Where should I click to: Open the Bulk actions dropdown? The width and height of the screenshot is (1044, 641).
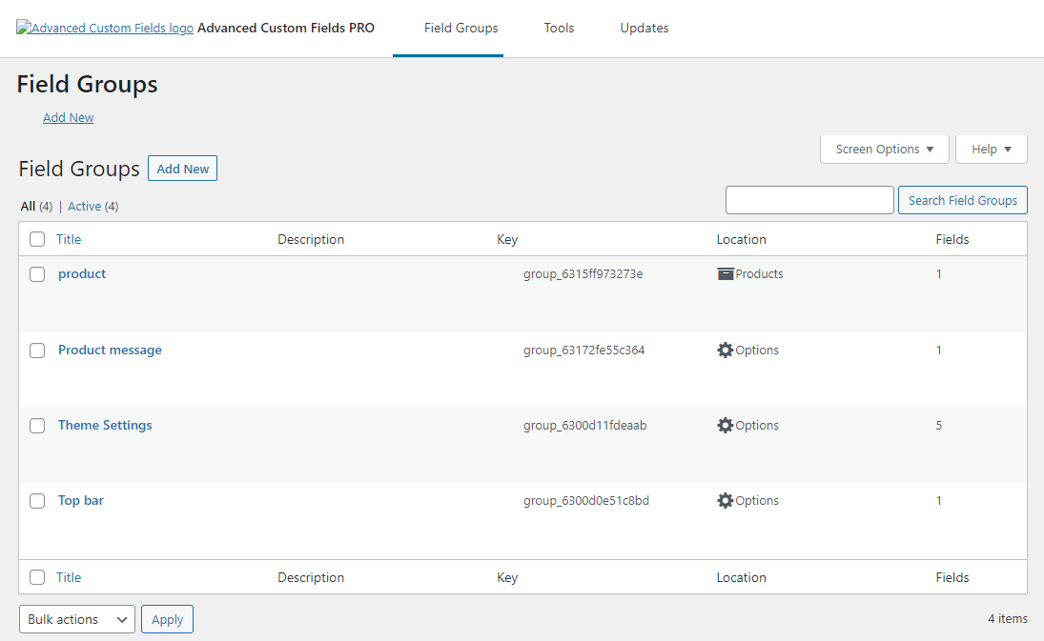[x=77, y=619]
